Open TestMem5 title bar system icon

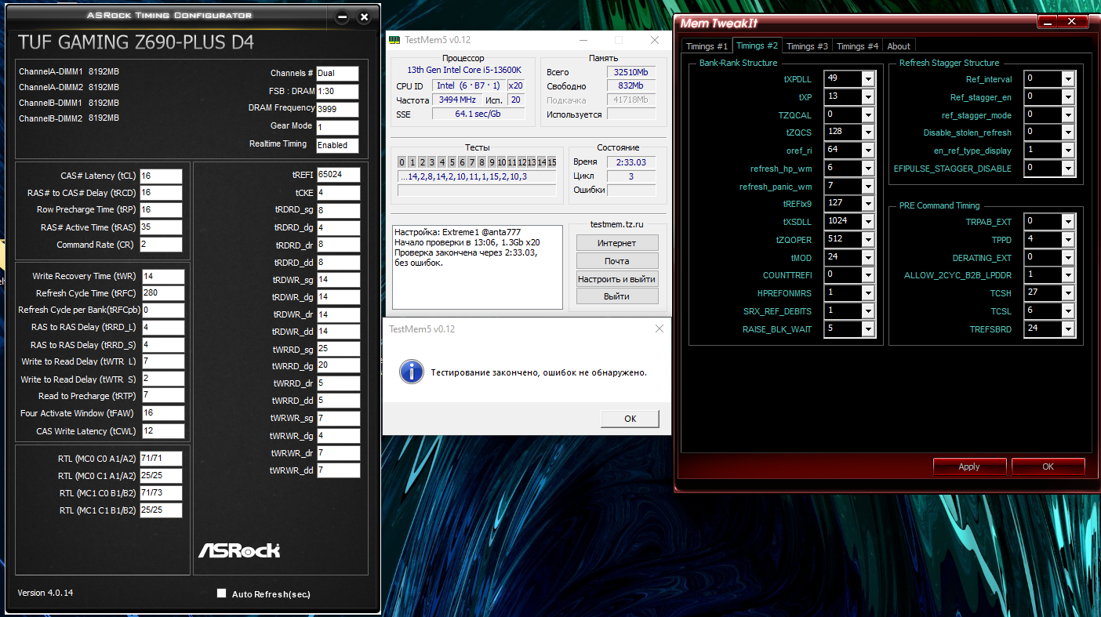click(x=394, y=40)
